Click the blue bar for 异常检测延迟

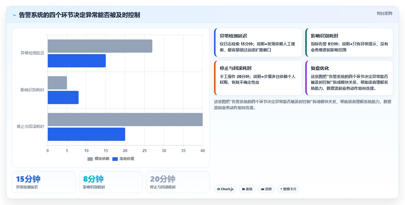pos(77,61)
